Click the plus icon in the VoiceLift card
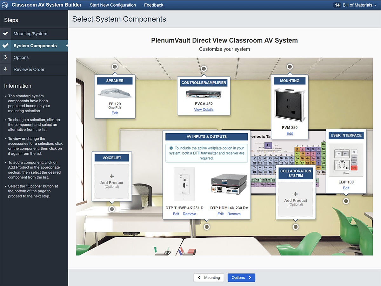Screen dimensions: 381x286 [112, 176]
